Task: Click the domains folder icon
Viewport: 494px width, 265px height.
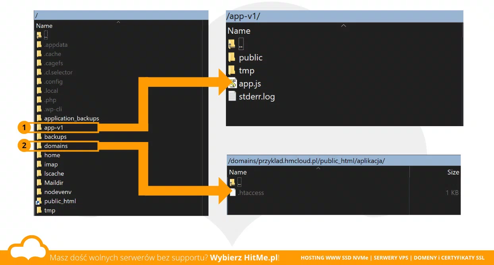Action: pos(39,146)
